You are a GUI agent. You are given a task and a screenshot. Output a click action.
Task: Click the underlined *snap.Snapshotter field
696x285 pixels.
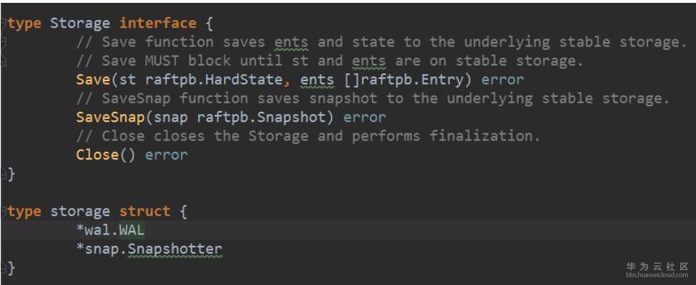pyautogui.click(x=149, y=249)
